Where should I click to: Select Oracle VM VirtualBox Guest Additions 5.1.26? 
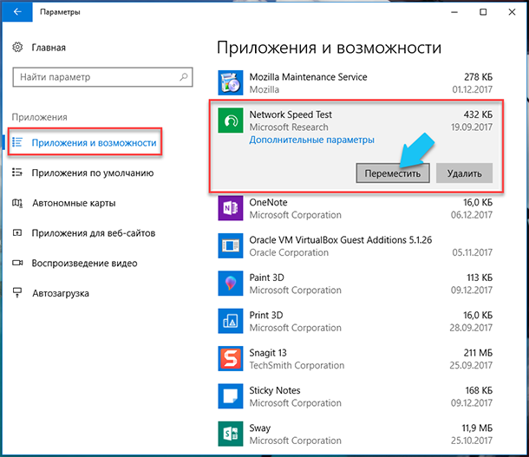[355, 246]
